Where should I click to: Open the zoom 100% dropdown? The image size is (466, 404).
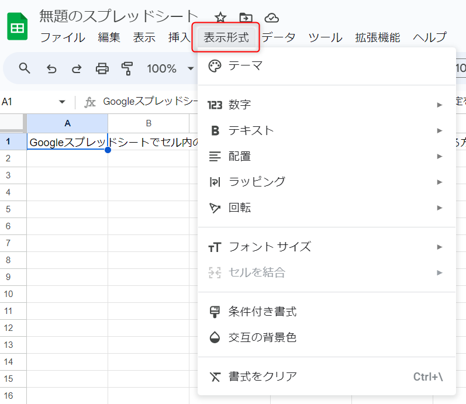pyautogui.click(x=170, y=68)
